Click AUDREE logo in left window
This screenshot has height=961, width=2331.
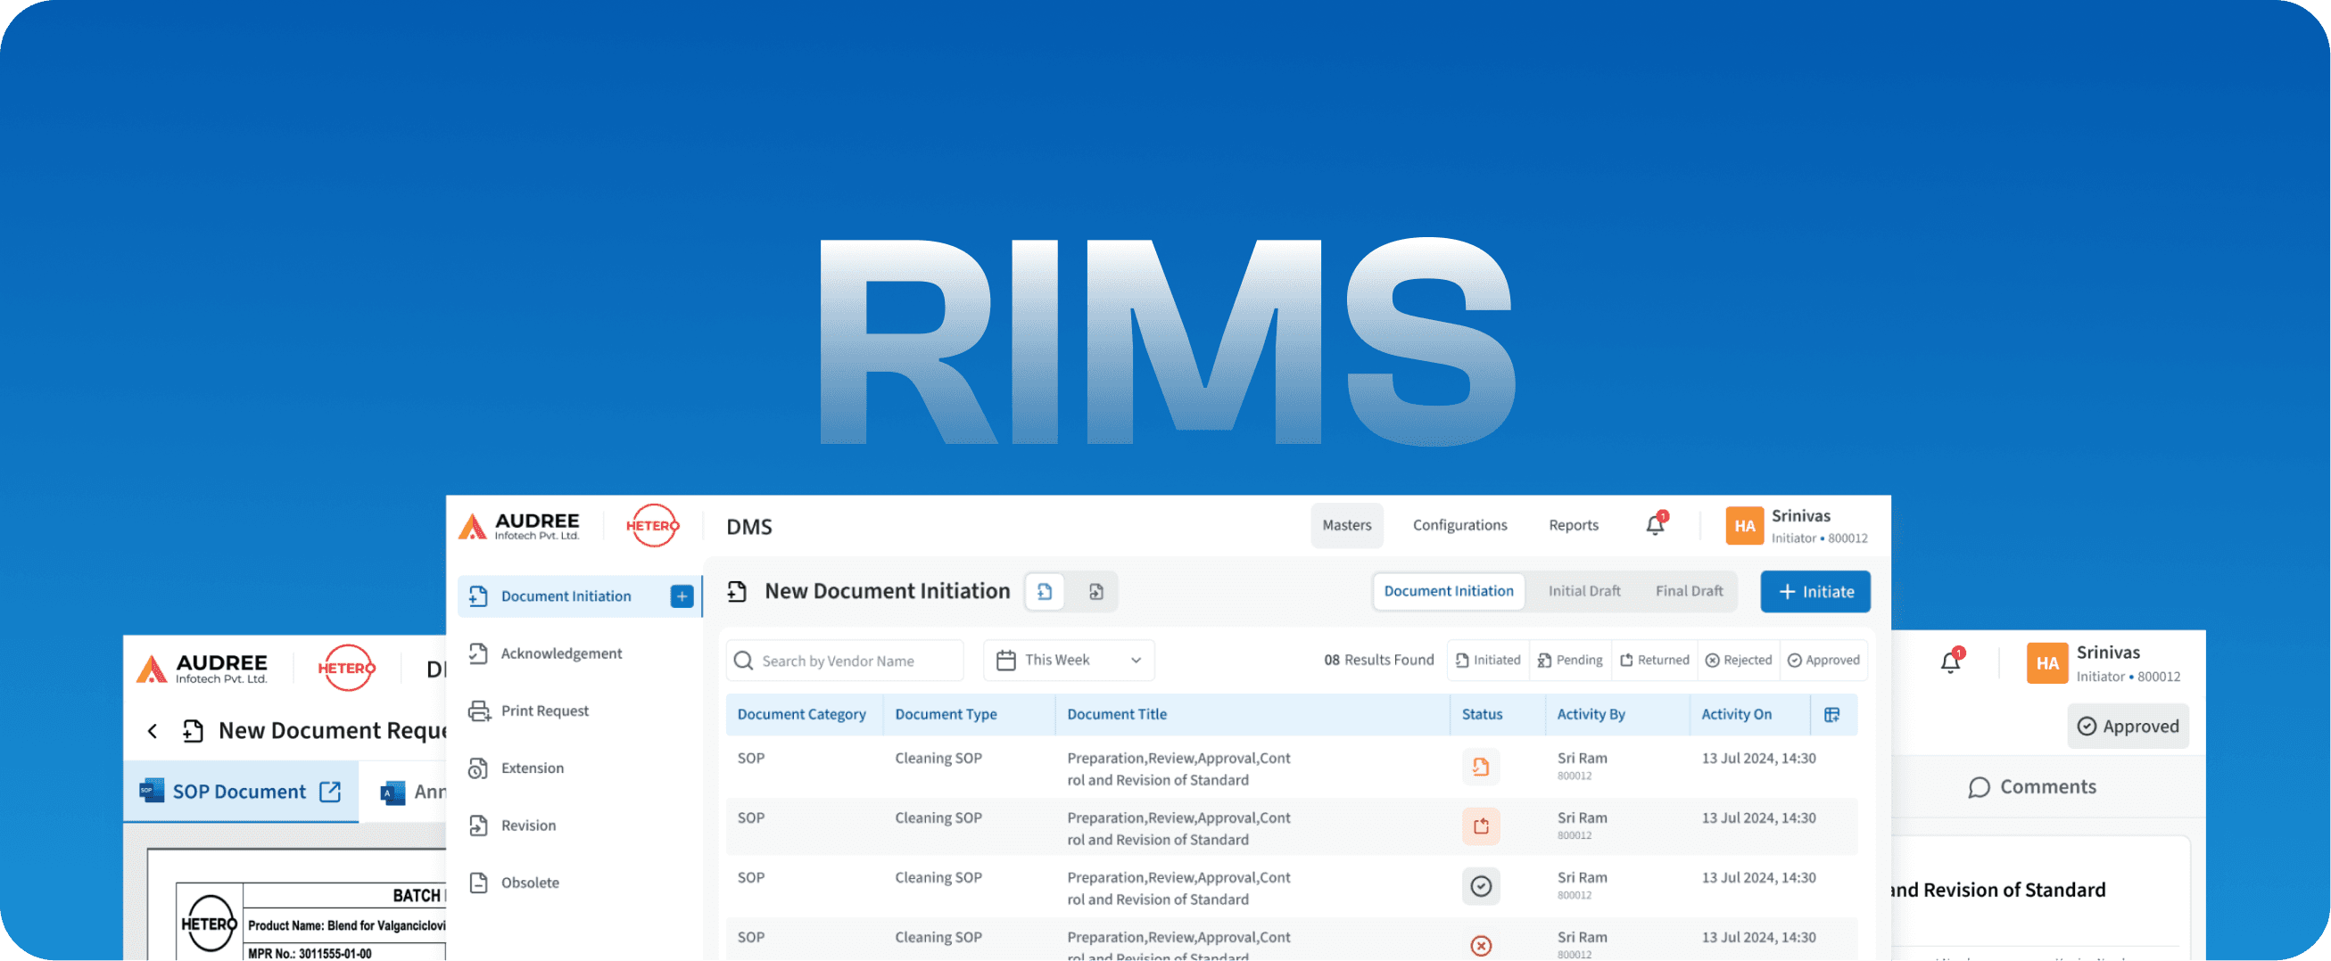202,669
